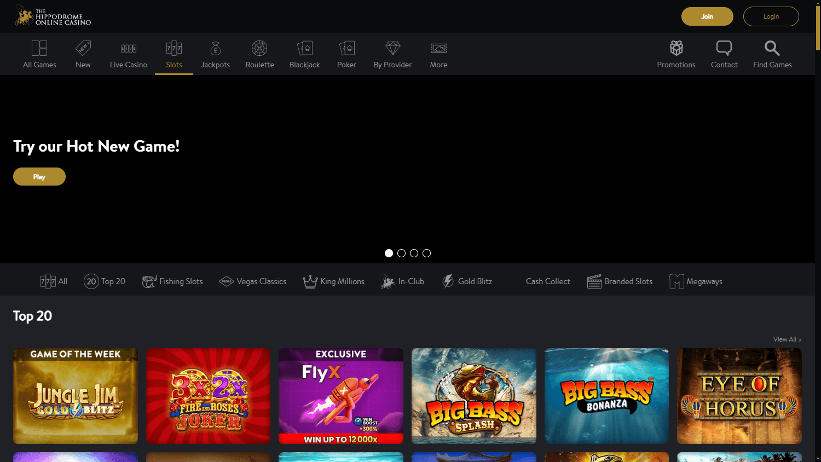Viewport: 821px width, 462px height.
Task: Click the Blackjack card icon
Action: tap(304, 48)
